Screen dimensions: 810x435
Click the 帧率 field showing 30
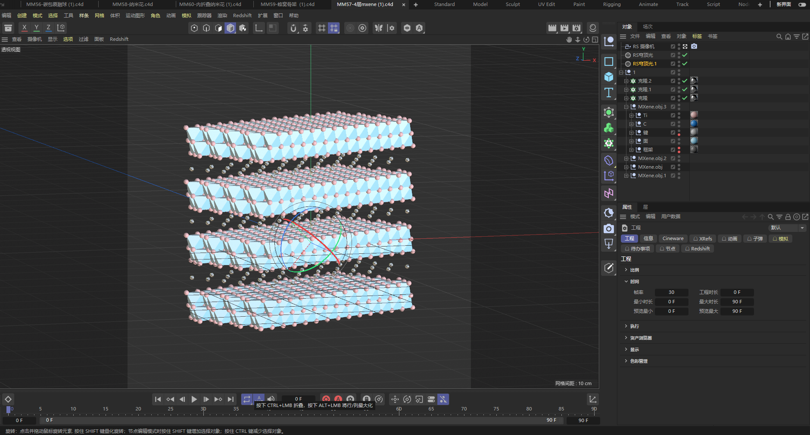[671, 292]
